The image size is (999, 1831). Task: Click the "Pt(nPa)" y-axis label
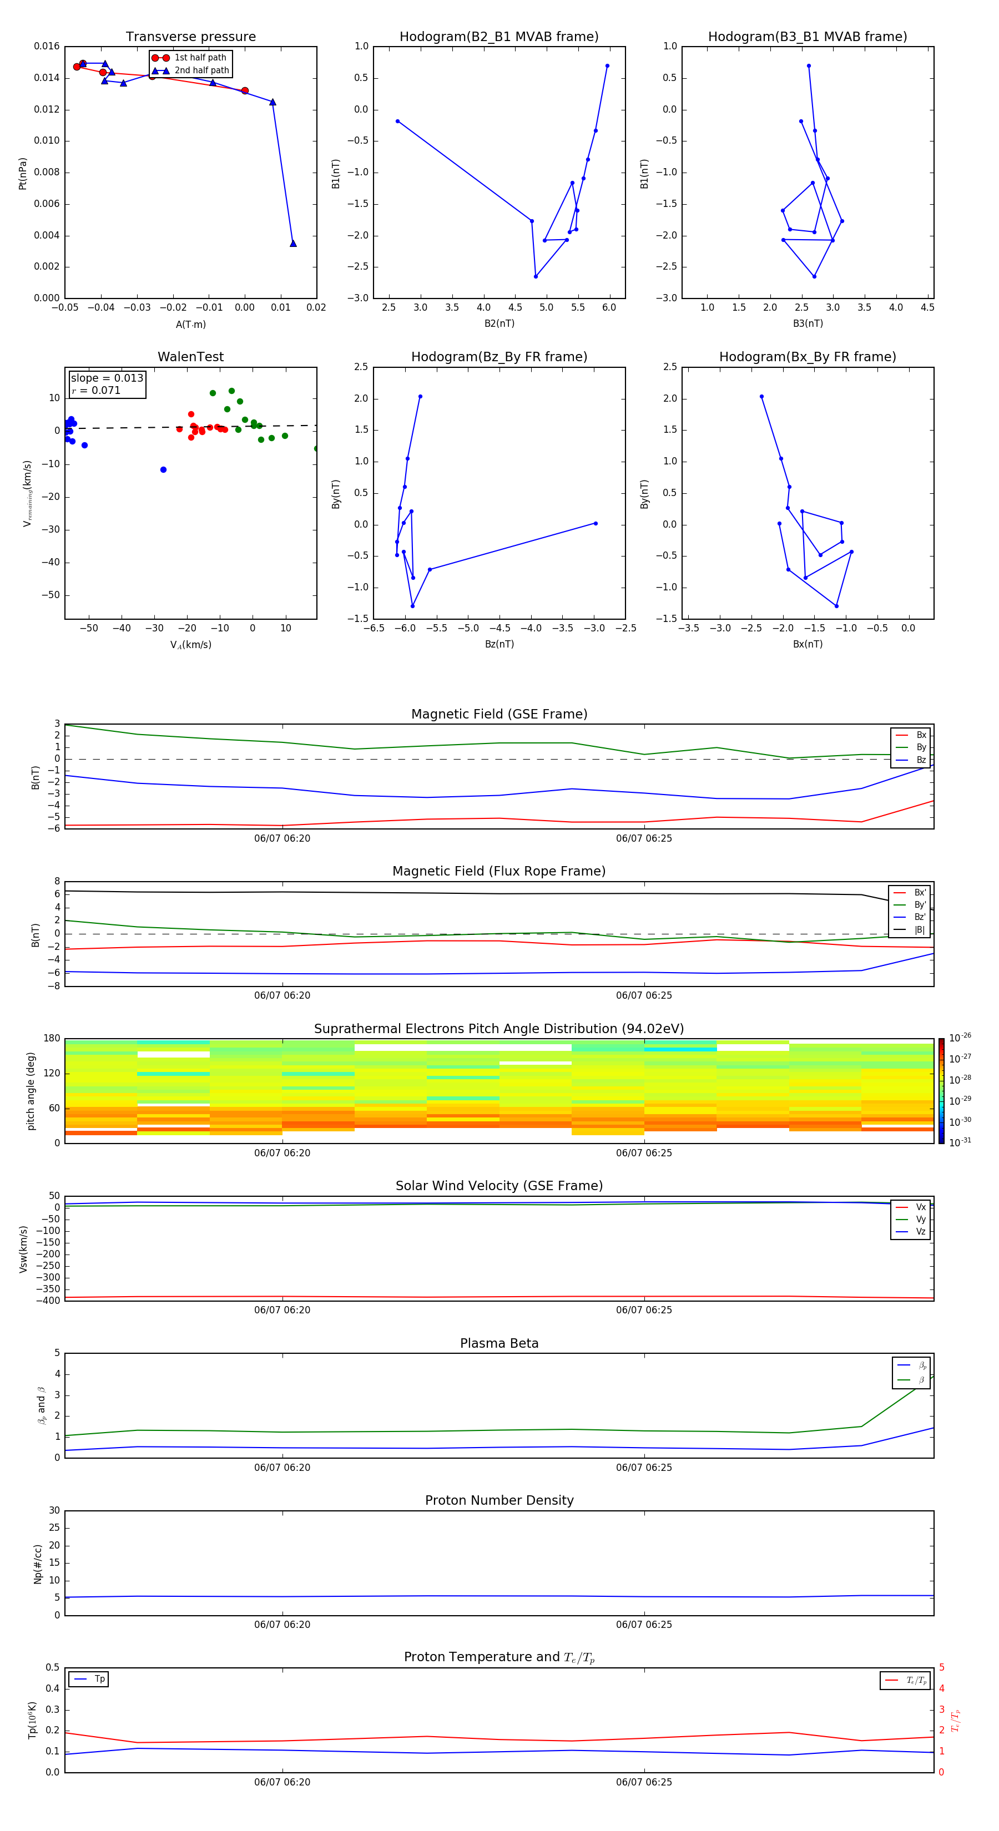pyautogui.click(x=23, y=173)
